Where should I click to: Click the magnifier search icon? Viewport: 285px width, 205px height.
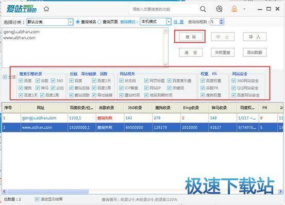pyautogui.click(x=203, y=9)
